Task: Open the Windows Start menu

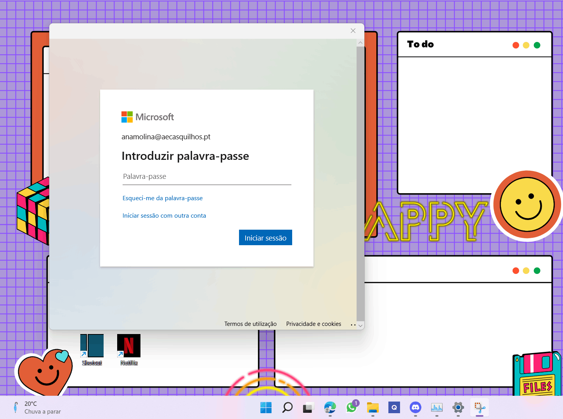Action: click(266, 407)
